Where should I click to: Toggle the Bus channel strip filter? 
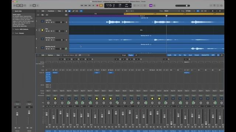(x=185, y=55)
